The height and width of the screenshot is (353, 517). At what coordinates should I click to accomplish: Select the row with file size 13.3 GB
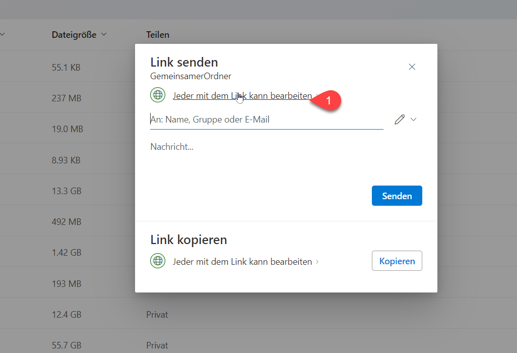tap(67, 191)
